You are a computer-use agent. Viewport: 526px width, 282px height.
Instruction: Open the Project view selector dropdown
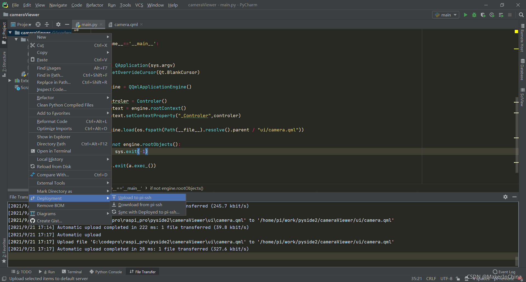[21, 24]
